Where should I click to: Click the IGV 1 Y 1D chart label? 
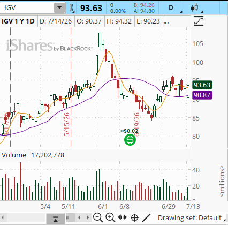(18, 21)
